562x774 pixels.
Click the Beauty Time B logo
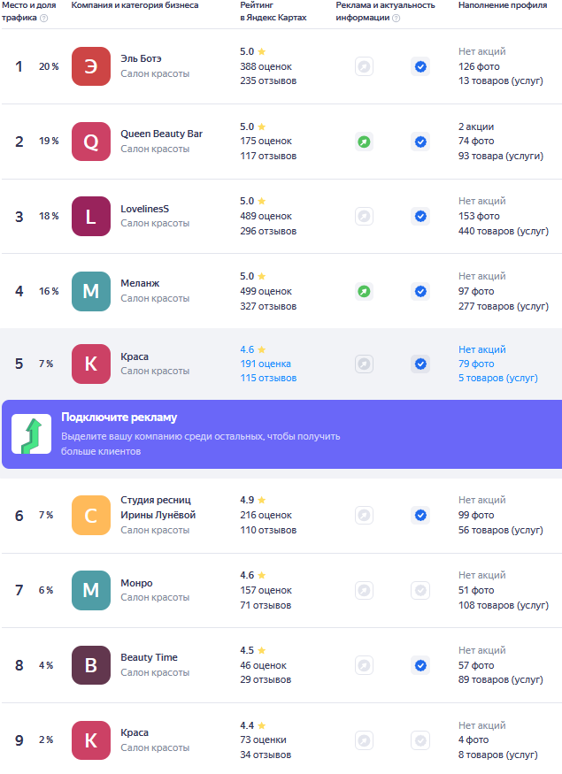point(91,665)
